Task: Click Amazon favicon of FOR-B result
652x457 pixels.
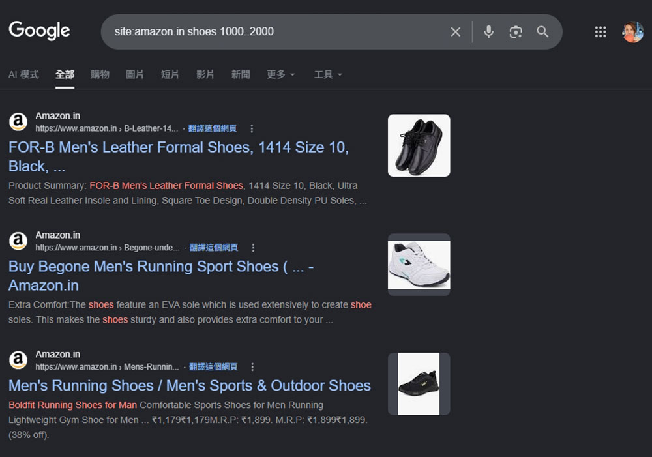Action: 18,122
